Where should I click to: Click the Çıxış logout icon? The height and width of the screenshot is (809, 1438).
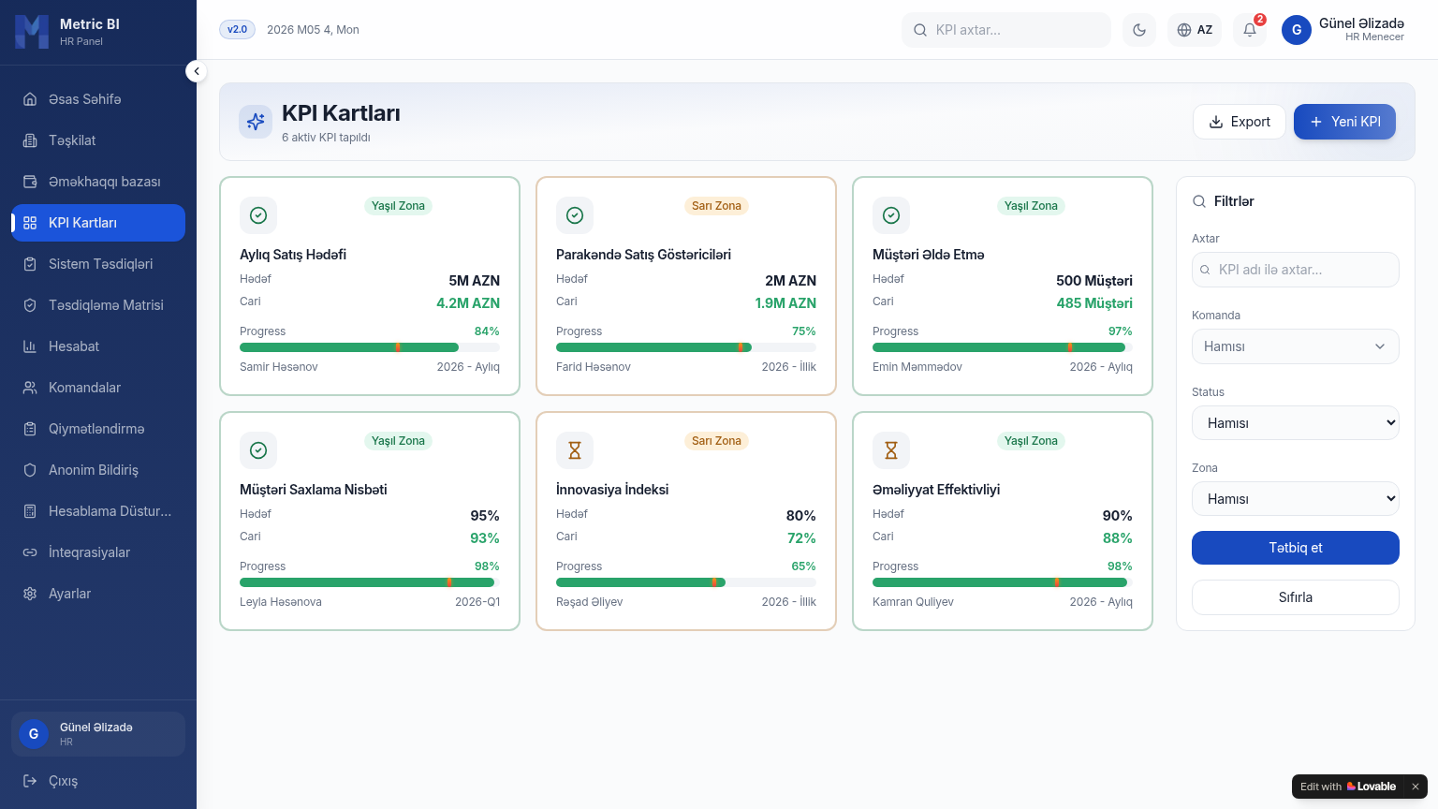point(30,781)
